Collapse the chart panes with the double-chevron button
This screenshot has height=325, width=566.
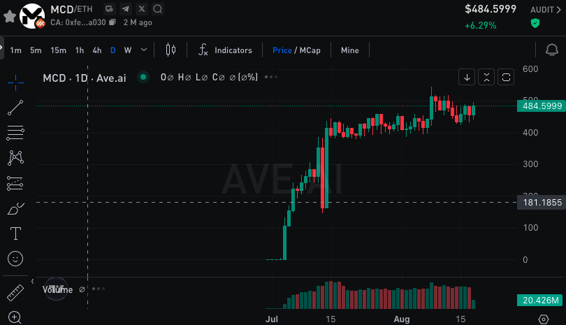487,76
